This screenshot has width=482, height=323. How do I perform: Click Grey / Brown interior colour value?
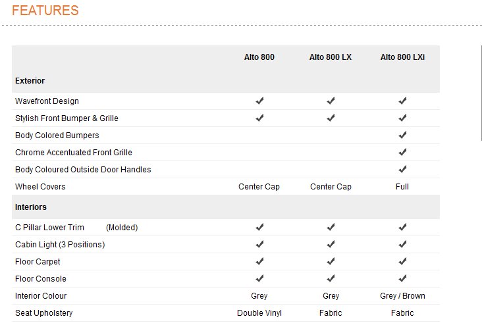click(402, 296)
